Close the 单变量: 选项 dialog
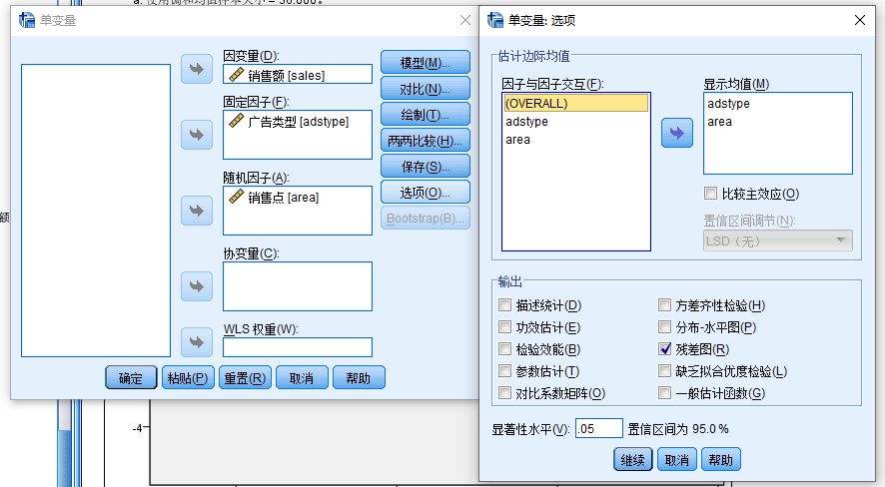The height and width of the screenshot is (487, 885). point(860,20)
